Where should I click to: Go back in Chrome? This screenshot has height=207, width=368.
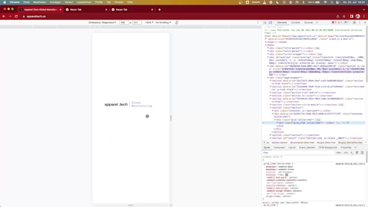pyautogui.click(x=4, y=16)
